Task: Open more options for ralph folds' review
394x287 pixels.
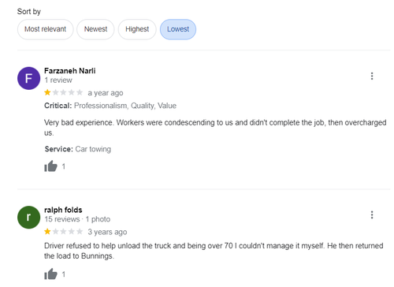Action: 372,214
